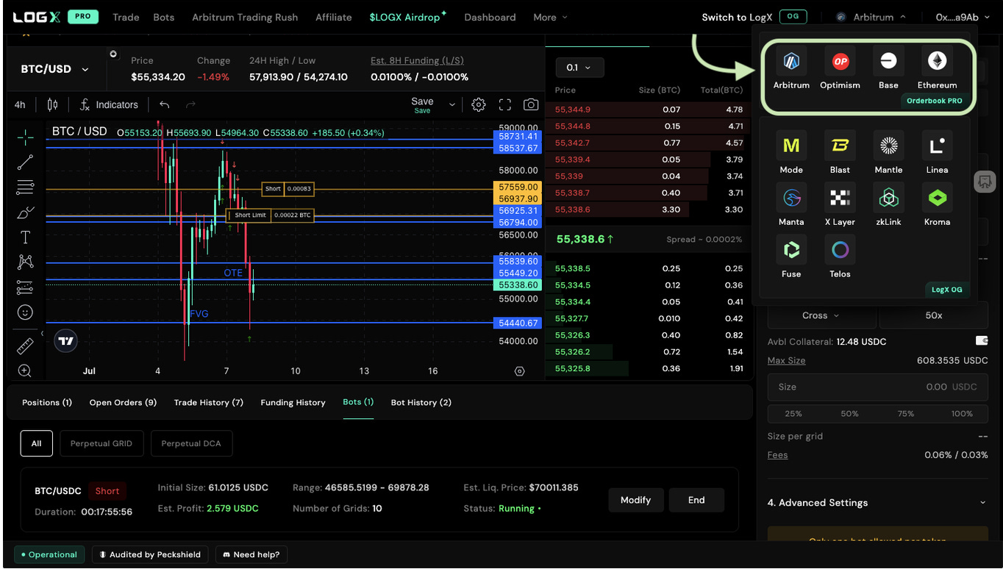Open the Save layout dropdown arrow
This screenshot has height=569, width=1003.
click(452, 105)
